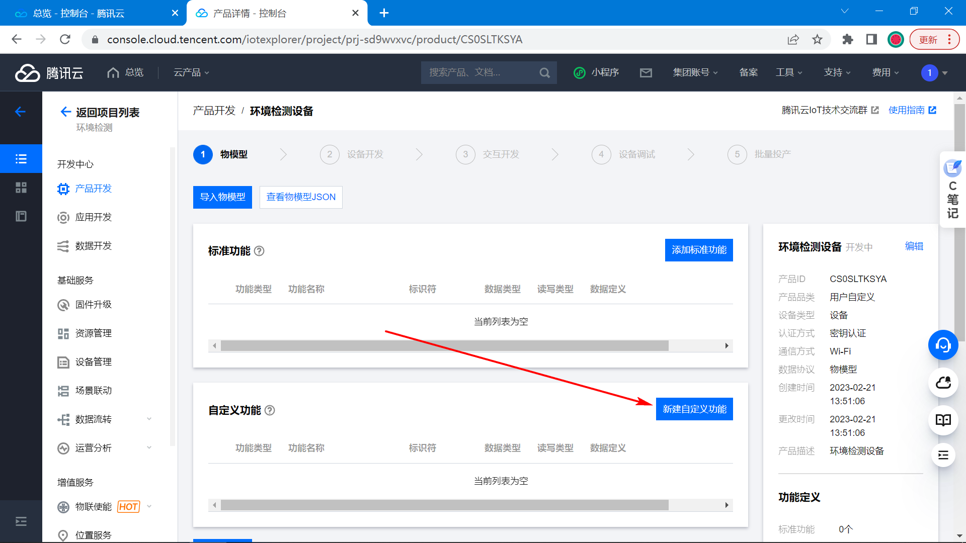Image resolution: width=966 pixels, height=543 pixels.
Task: Click the 新建自定义功能 button
Action: click(x=694, y=409)
